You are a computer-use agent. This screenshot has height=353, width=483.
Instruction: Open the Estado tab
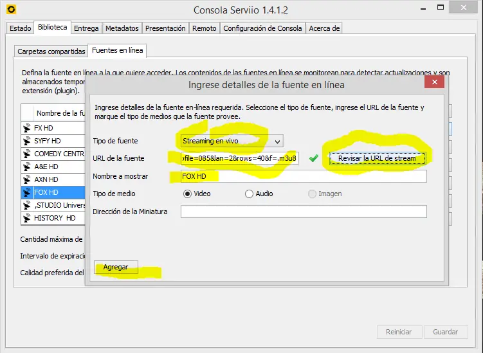(21, 28)
